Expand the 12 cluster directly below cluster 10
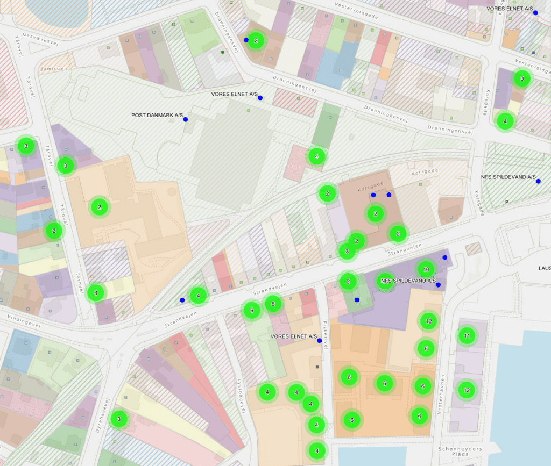Image resolution: width=551 pixels, height=466 pixels. 428,321
